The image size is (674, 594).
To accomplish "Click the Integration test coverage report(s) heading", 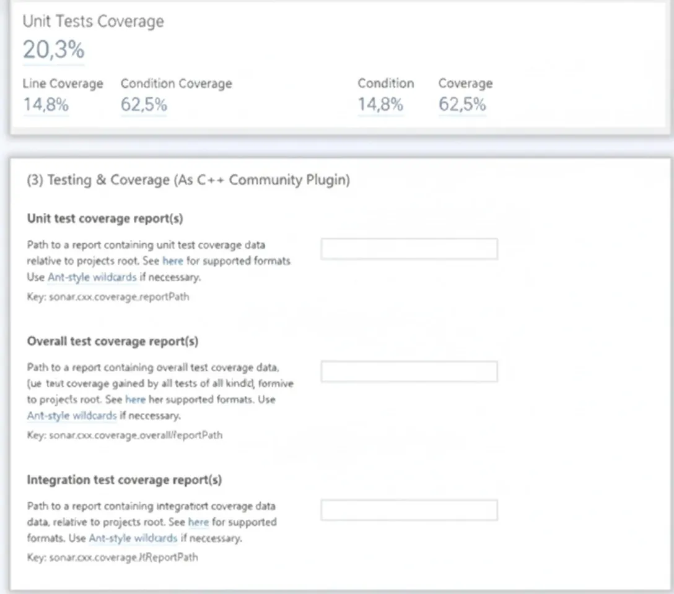I will [x=125, y=480].
